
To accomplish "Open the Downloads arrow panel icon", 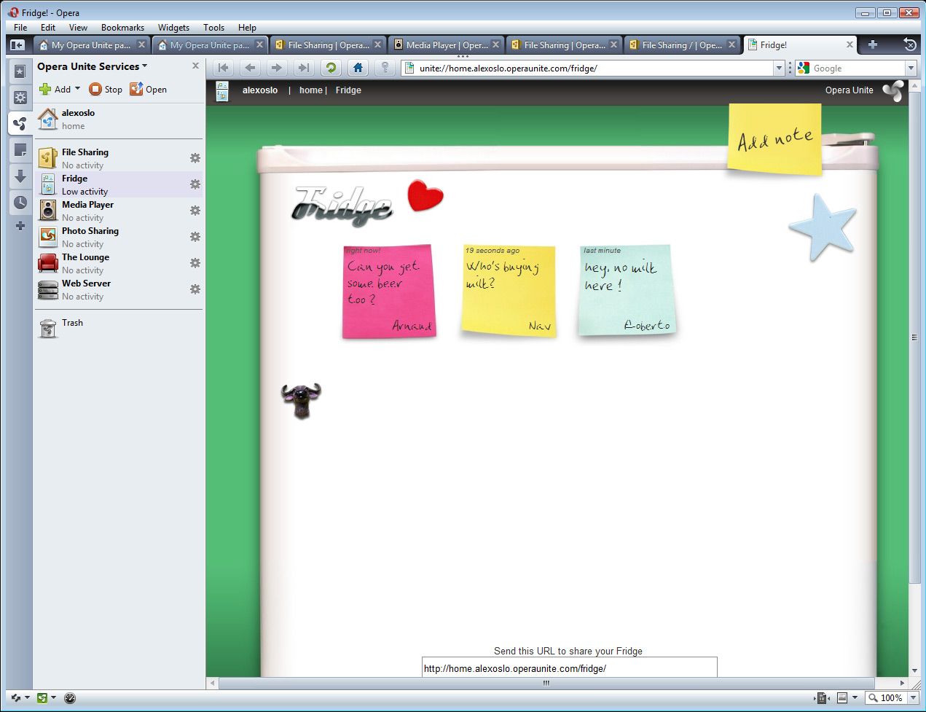I will click(x=20, y=176).
